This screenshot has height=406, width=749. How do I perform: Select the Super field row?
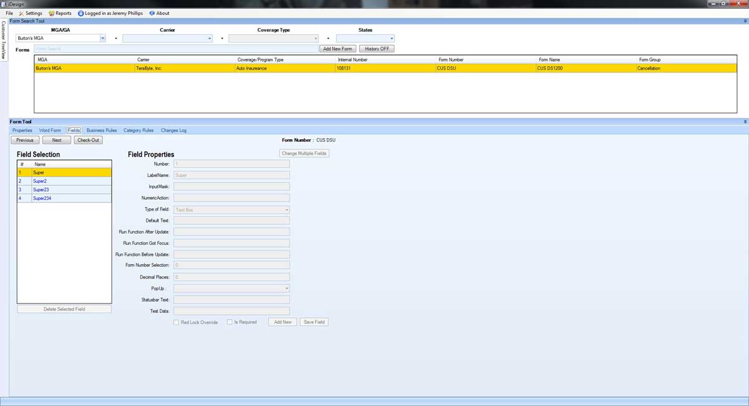coord(64,172)
